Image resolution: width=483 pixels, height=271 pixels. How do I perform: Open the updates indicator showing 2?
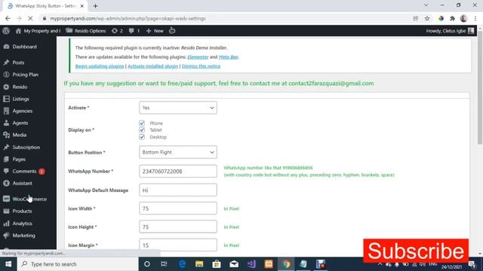pyautogui.click(x=118, y=31)
